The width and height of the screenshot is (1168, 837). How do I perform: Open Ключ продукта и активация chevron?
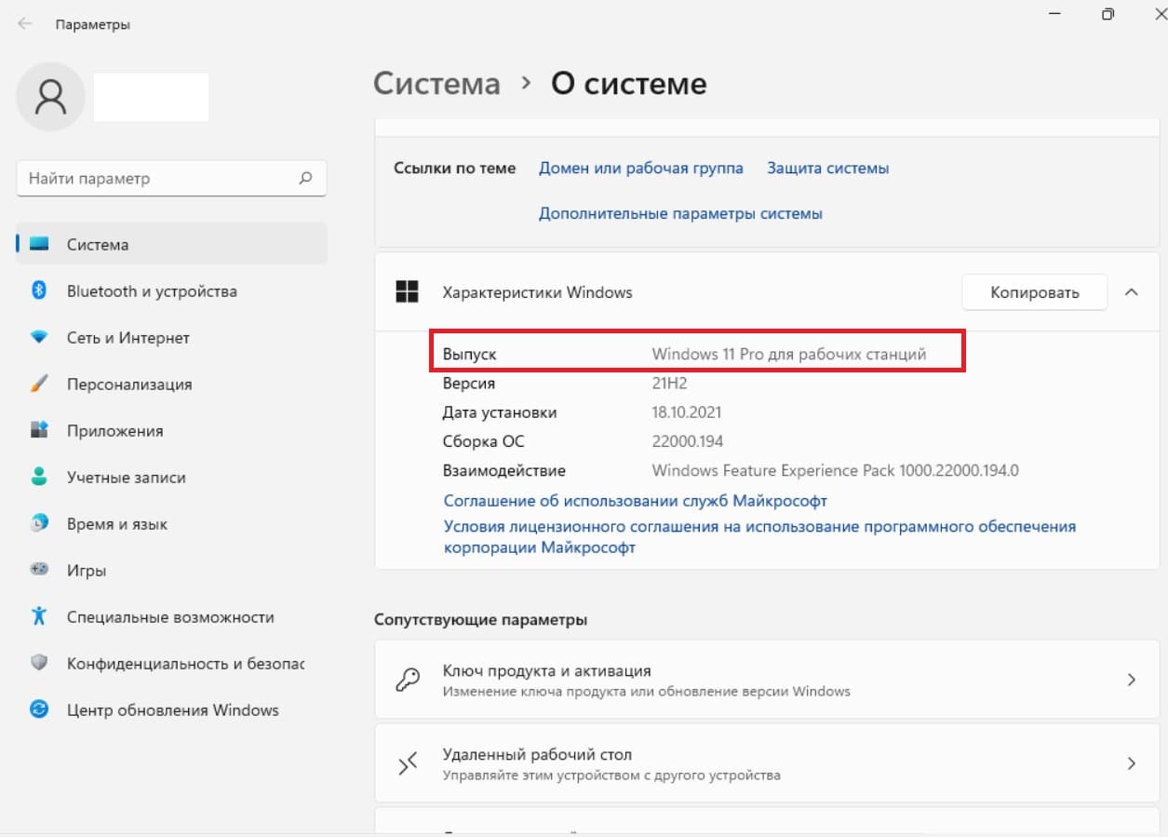point(1132,680)
